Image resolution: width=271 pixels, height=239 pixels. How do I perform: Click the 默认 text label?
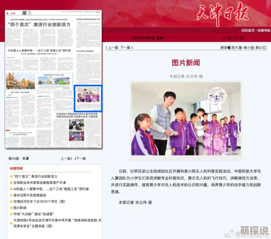coord(259,47)
